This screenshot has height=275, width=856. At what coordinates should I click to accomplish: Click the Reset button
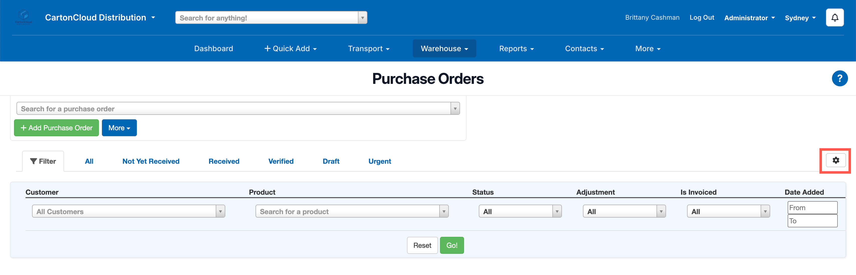pos(422,246)
